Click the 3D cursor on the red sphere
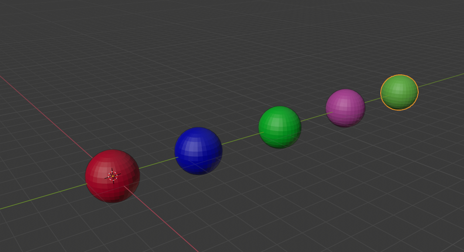 click(x=113, y=176)
